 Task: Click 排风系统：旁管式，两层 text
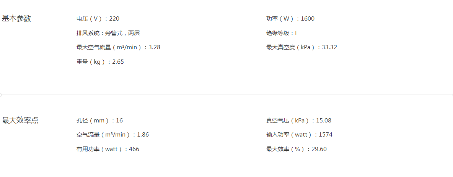click(108, 33)
